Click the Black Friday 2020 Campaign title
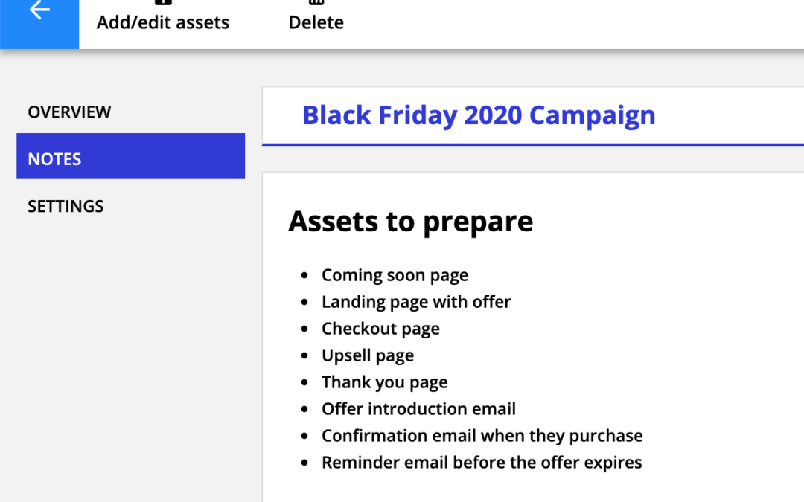Screen dimensions: 804x502 click(x=479, y=115)
